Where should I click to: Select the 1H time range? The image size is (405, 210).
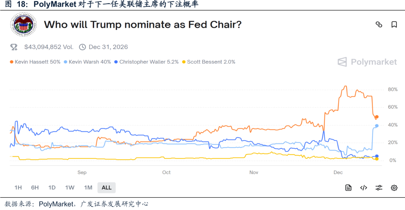click(x=18, y=187)
